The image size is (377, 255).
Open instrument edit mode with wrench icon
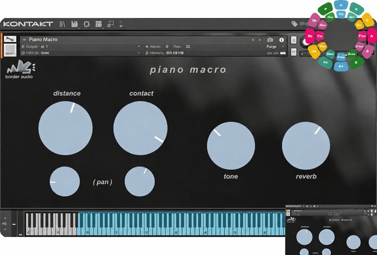(x=10, y=39)
